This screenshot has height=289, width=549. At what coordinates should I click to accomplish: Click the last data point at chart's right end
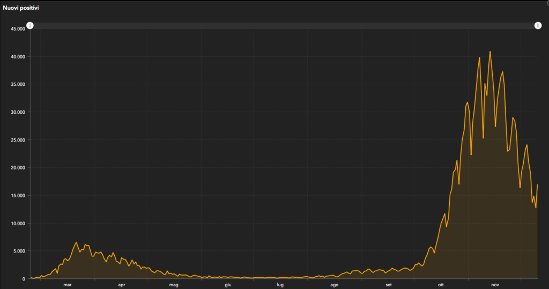tap(537, 185)
